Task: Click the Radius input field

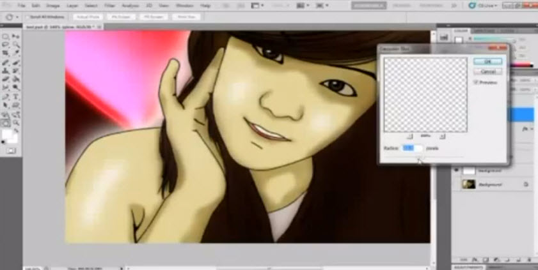Action: pos(413,148)
